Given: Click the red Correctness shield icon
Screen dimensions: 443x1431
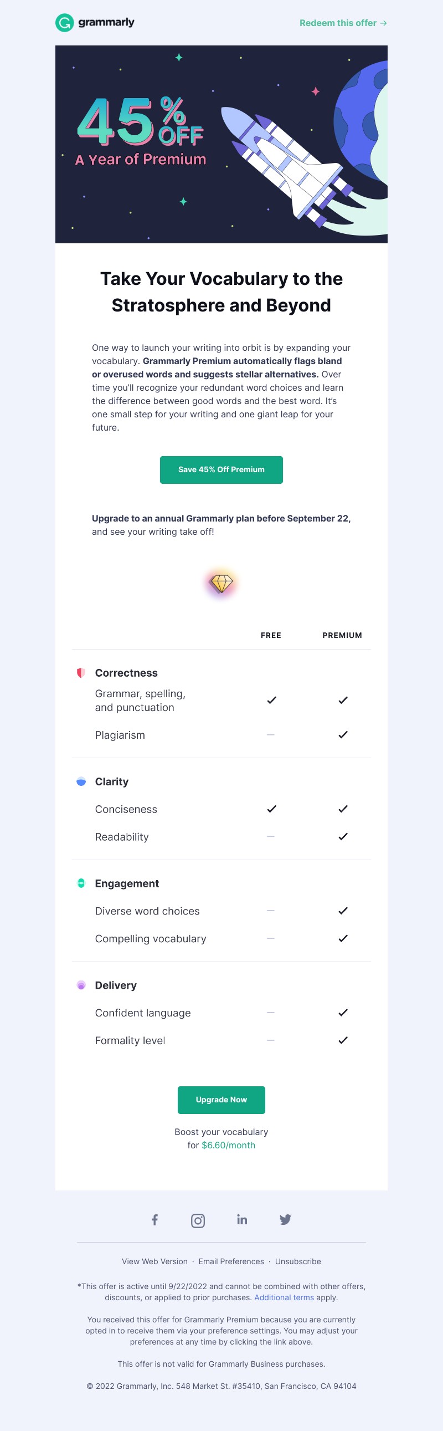Looking at the screenshot, I should coord(81,673).
